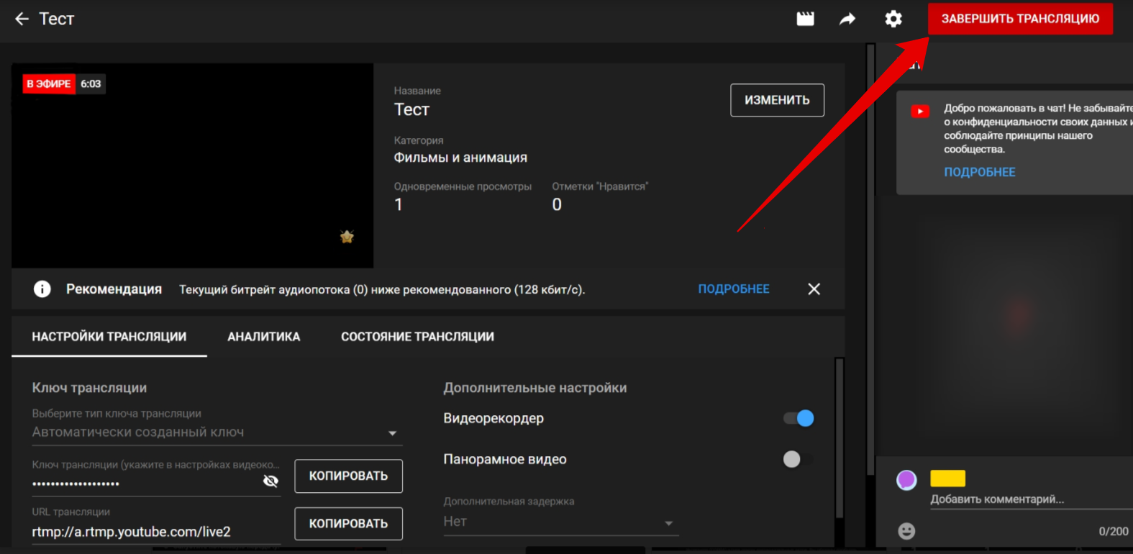Open the emoji picker in chat
Screen dimensions: 1133x554
[x=907, y=531]
